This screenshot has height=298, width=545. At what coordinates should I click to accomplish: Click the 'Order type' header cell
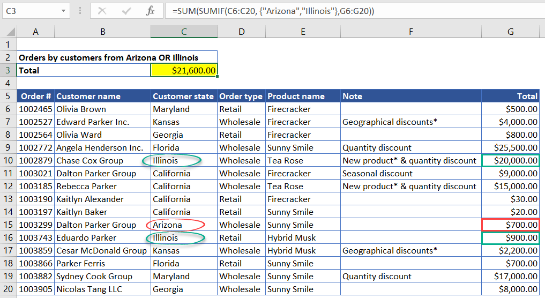coord(241,96)
